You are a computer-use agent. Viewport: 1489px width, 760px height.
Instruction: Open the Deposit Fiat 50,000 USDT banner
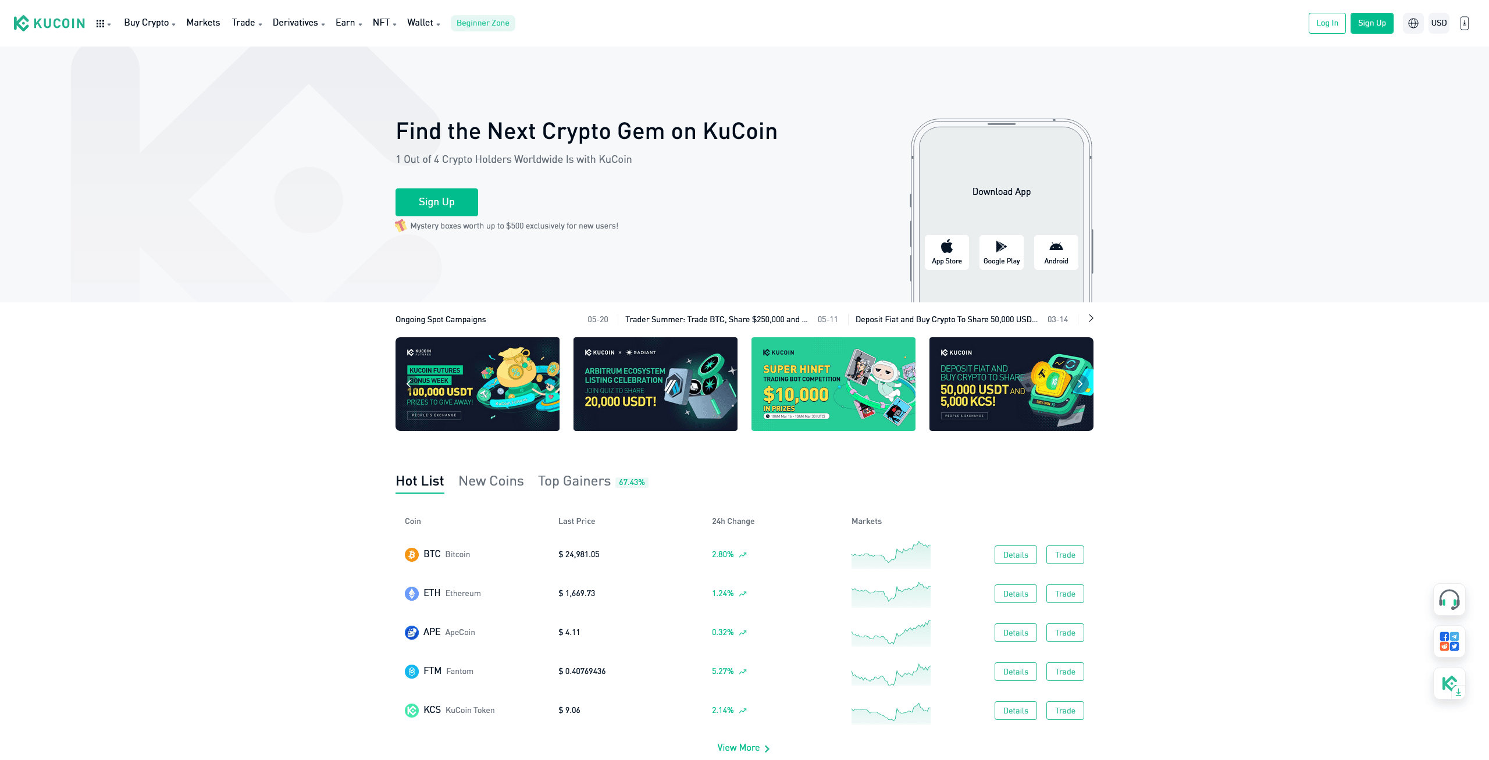[1011, 384]
